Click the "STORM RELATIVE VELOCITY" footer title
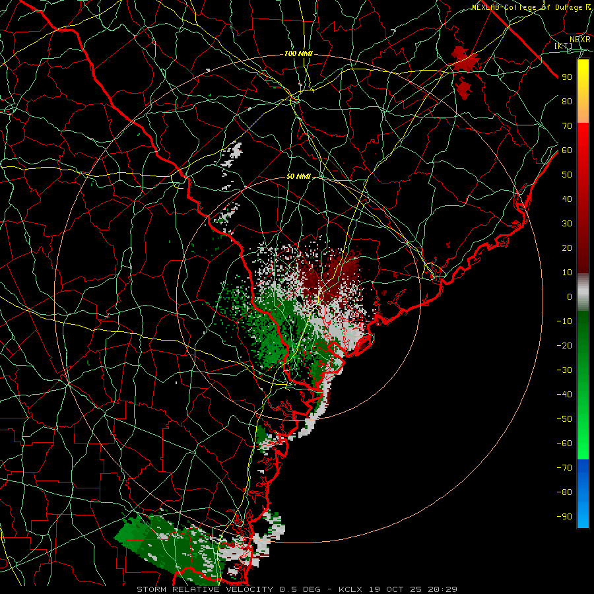Viewport: 594px width, 594px height. coord(205,589)
